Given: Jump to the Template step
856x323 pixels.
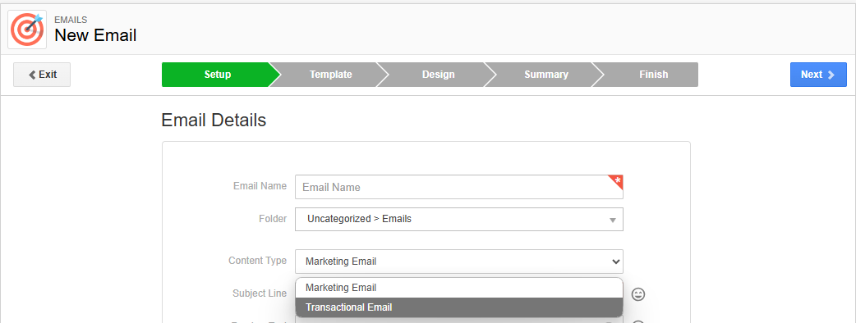Looking at the screenshot, I should [330, 75].
